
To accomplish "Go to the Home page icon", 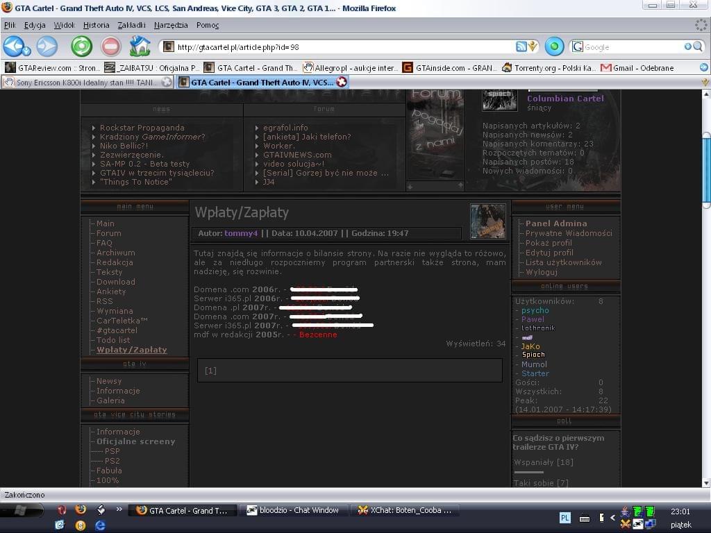I will [140, 46].
